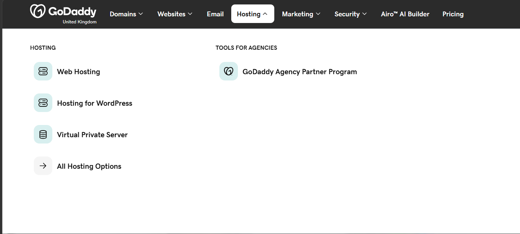Click the Web Hosting server icon
The image size is (520, 234).
coord(43,71)
